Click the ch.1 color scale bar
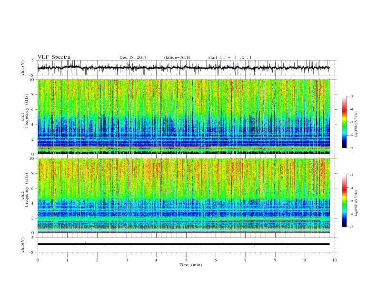Viewport: 377px width, 292px height. (x=345, y=122)
